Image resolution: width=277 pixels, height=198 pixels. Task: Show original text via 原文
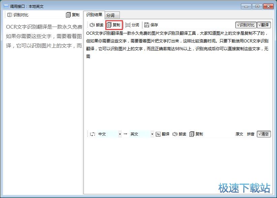(x=239, y=134)
